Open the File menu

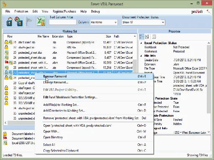coord(8,11)
